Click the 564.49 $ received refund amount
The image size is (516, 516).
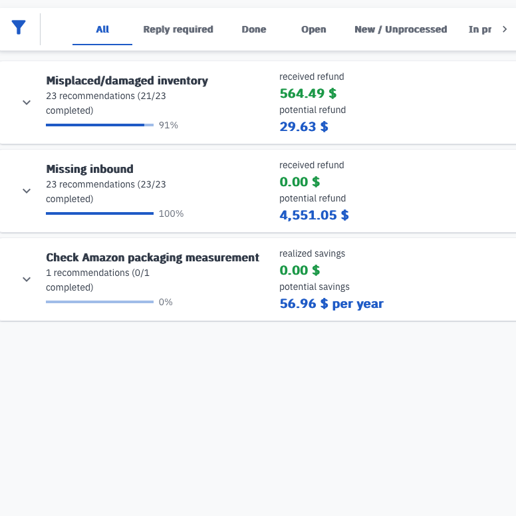tap(308, 94)
